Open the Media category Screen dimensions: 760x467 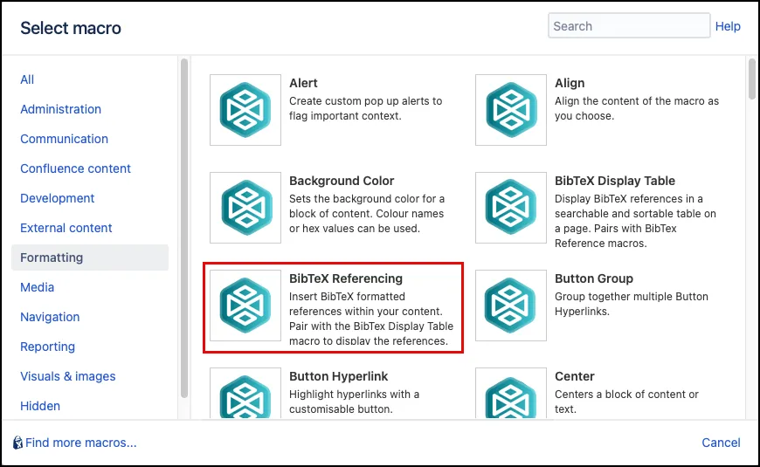37,287
